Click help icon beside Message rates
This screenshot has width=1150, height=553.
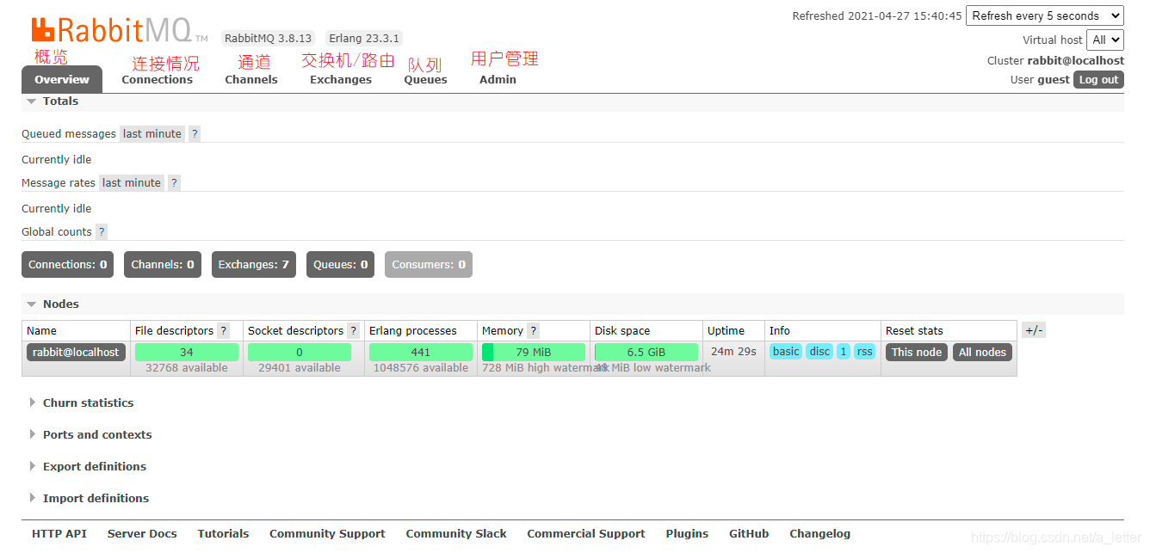(x=174, y=183)
